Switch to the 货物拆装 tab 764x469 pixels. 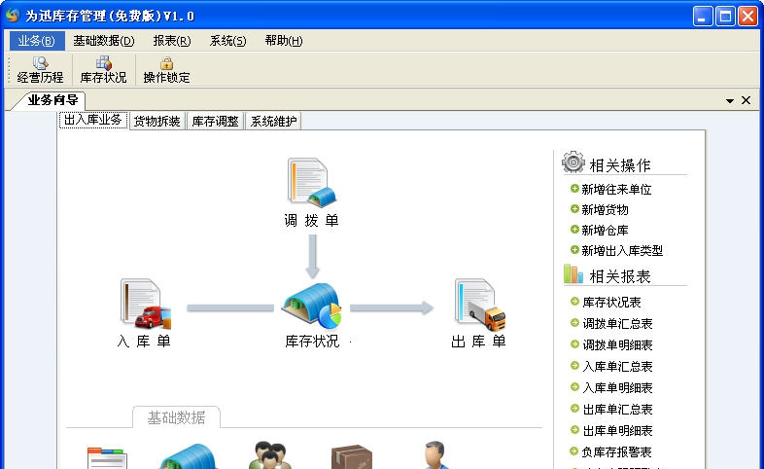[x=156, y=121]
